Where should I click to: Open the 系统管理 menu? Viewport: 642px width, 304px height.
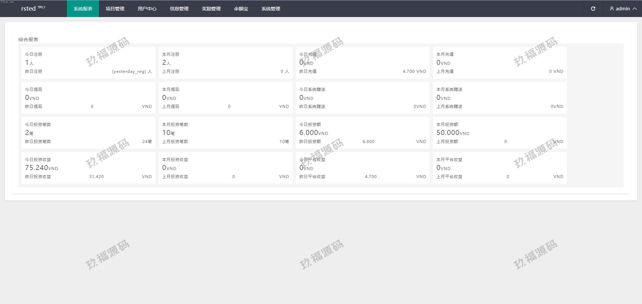point(271,9)
